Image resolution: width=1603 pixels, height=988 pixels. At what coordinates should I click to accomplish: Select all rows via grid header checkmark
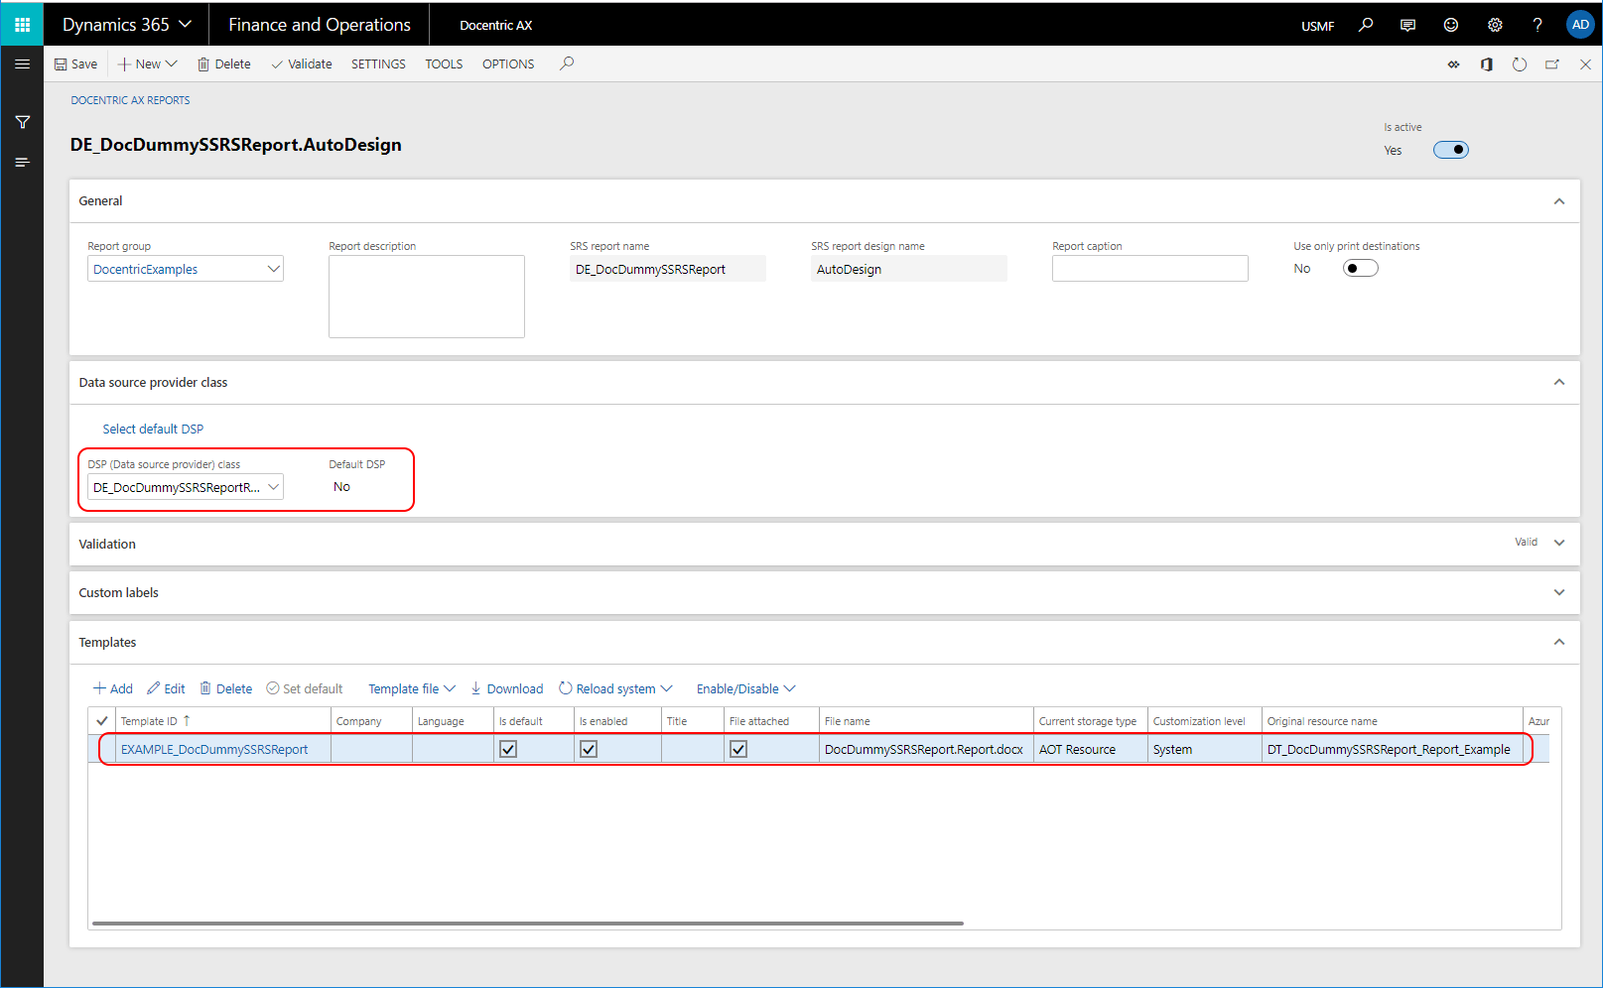tap(101, 721)
